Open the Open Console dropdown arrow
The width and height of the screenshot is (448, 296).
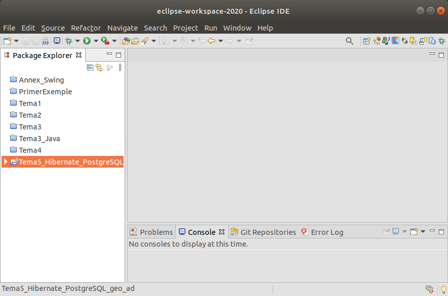coord(423,231)
